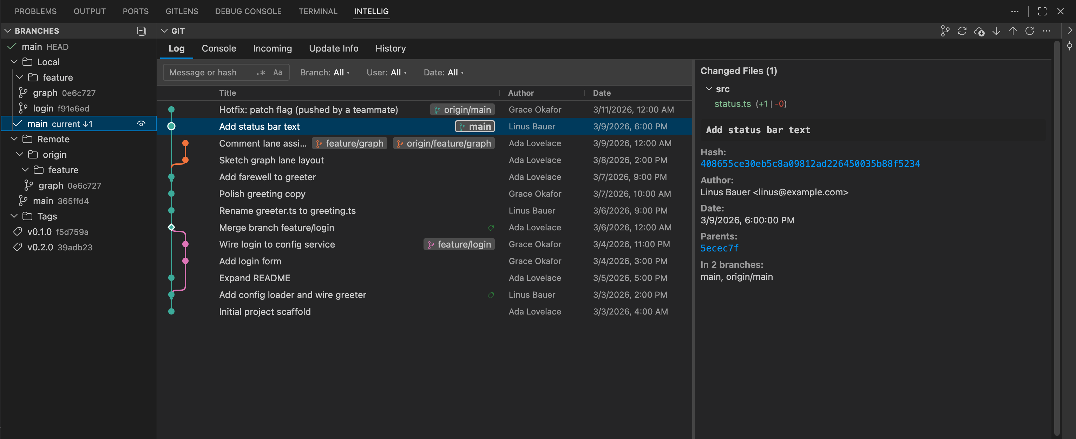Open the User: All filter dropdown
Viewport: 1076px width, 439px height.
(x=386, y=73)
